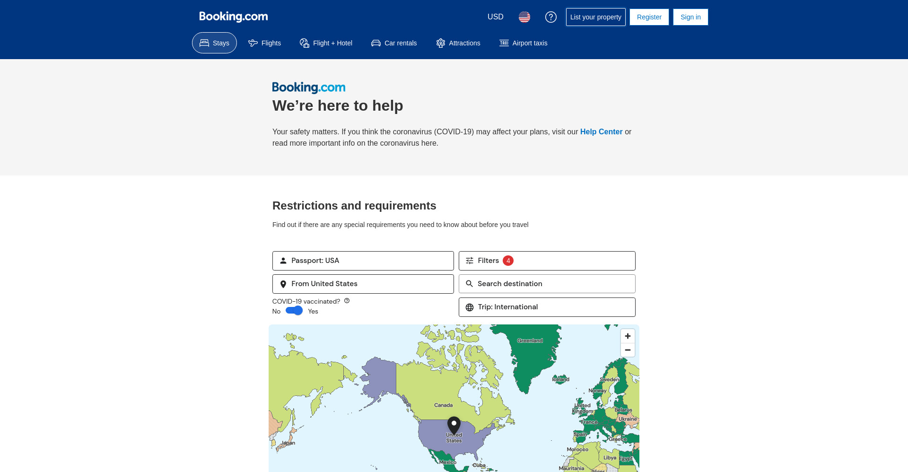The image size is (908, 472).
Task: Click the location pin icon beside From
Action: [x=283, y=284]
